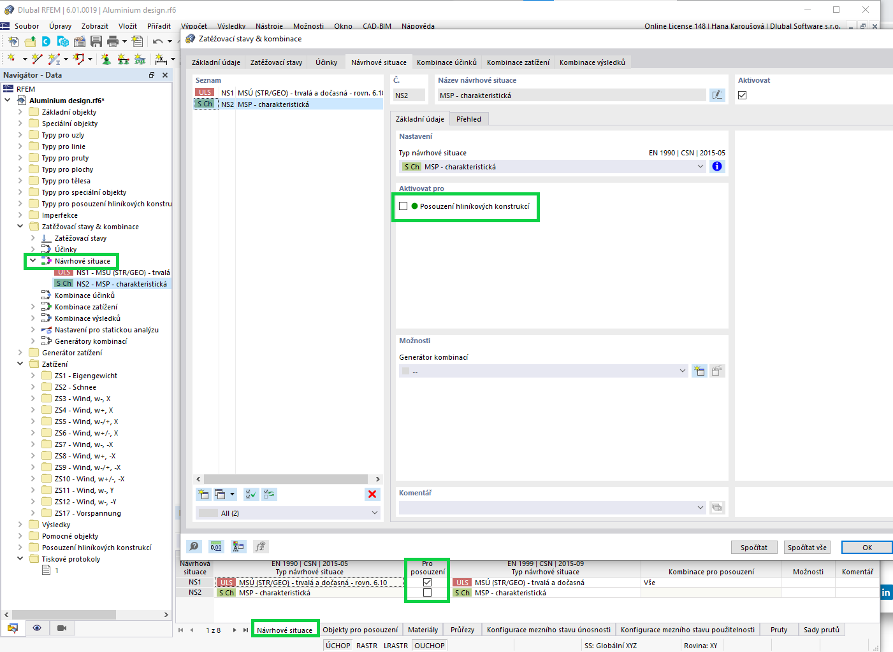
Task: Open the printout report icon
Action: [138, 41]
